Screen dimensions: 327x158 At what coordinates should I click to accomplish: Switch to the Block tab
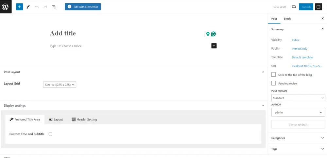tap(287, 19)
